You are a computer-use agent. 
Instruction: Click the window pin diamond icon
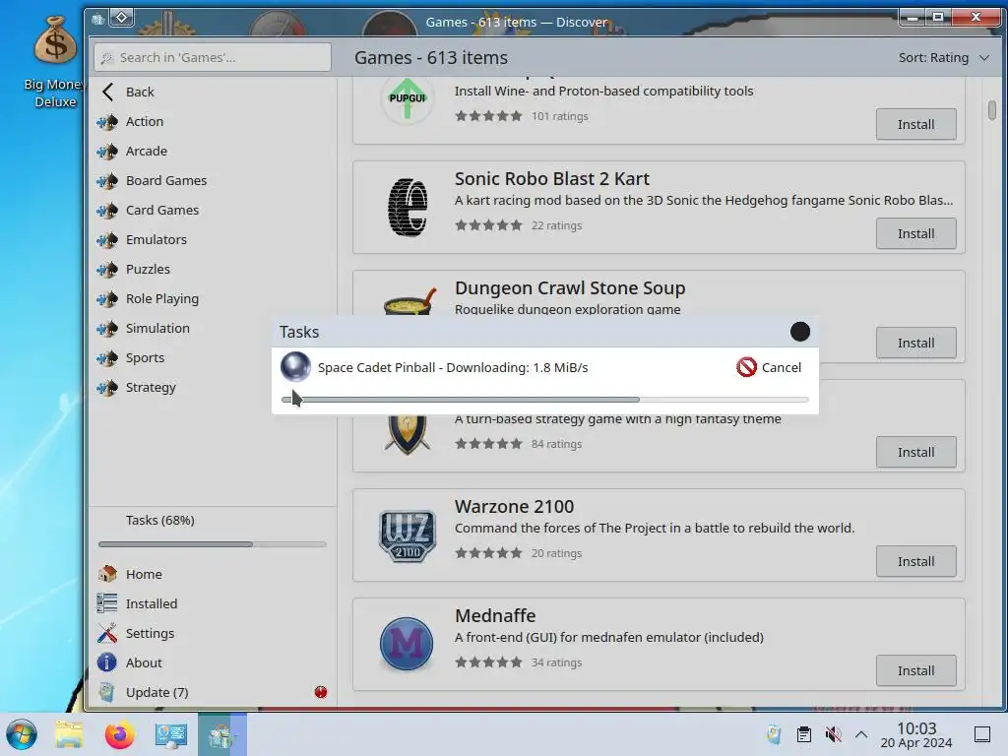(121, 18)
